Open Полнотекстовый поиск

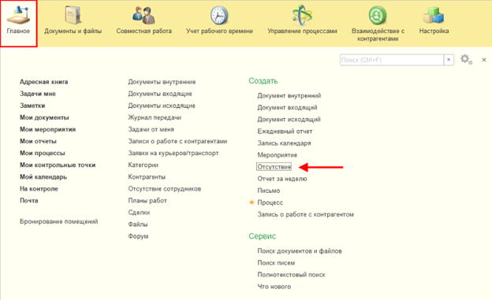[291, 275]
